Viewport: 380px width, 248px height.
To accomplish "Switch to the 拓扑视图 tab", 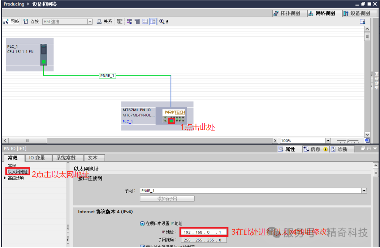I will (x=287, y=13).
